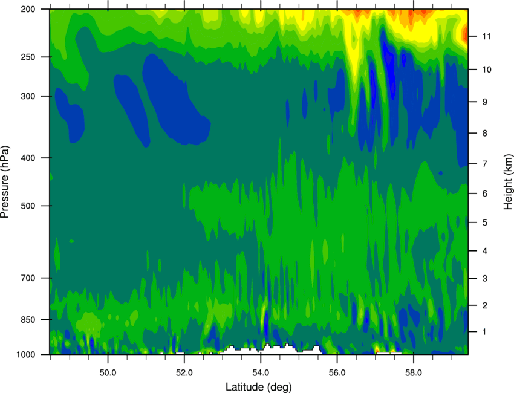Select the 250 pressure tick label

tap(28, 57)
